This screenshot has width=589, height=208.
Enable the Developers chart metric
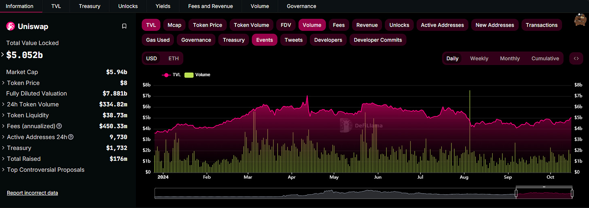(x=328, y=40)
